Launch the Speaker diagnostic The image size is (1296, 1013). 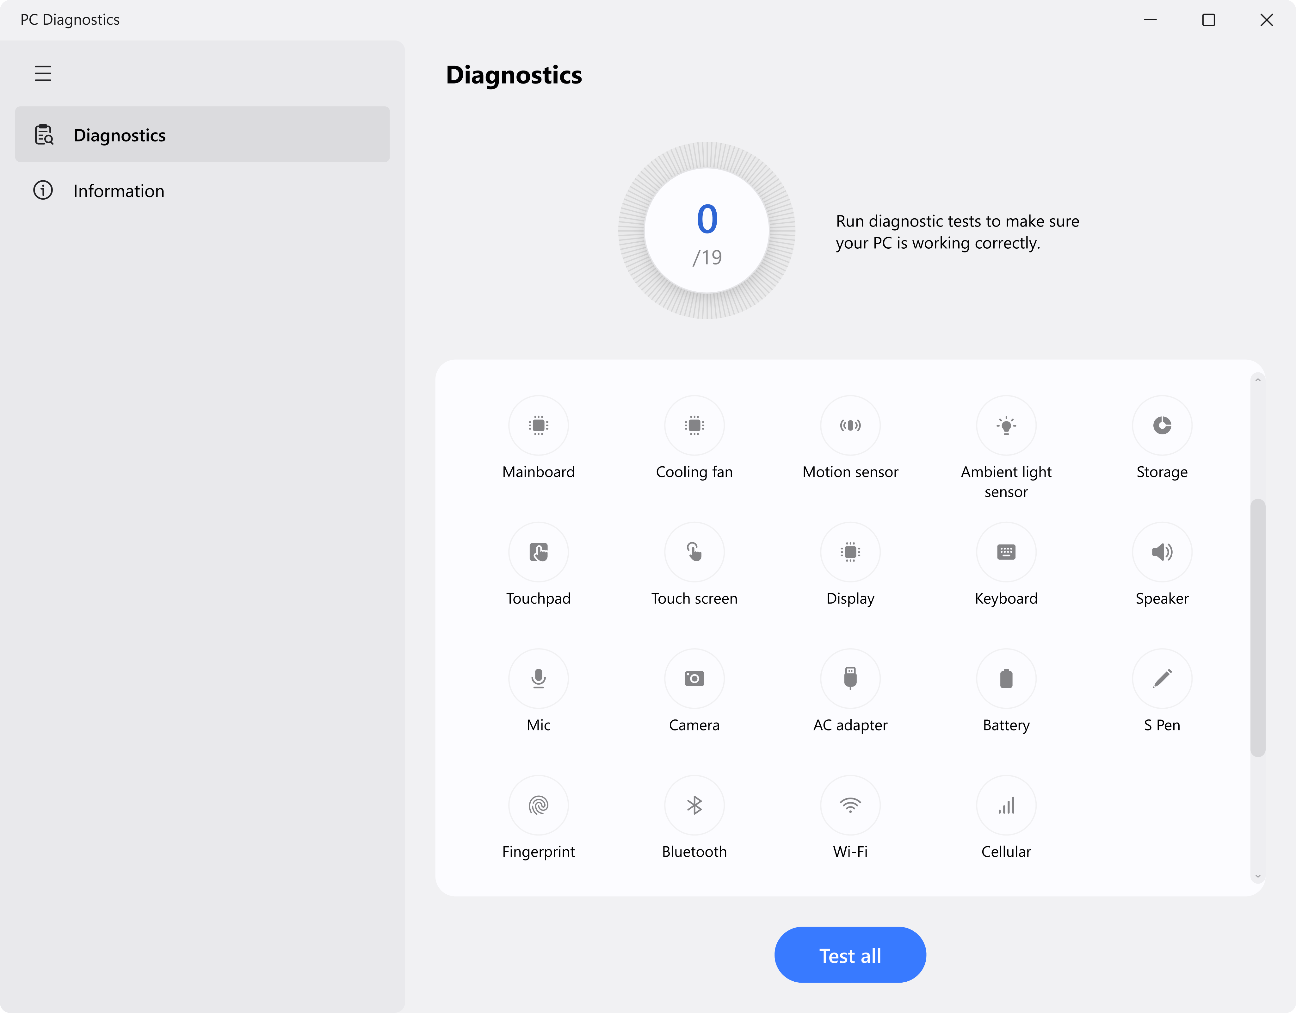(1161, 552)
